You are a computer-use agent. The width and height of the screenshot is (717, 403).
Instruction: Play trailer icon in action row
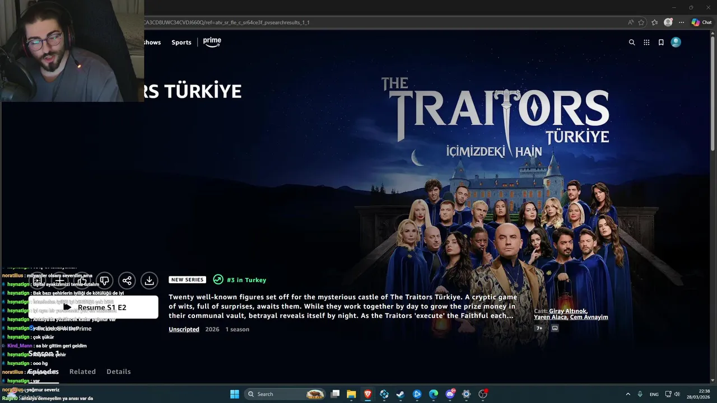click(x=37, y=280)
